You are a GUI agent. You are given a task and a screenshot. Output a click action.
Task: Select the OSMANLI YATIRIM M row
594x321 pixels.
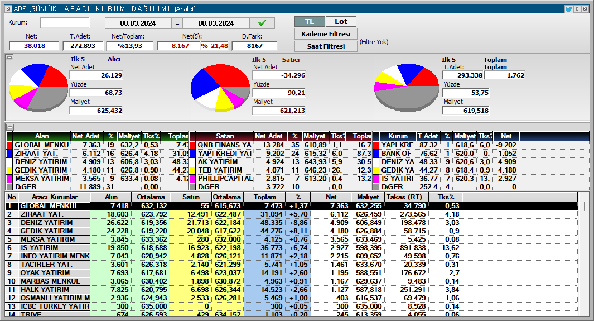(x=291, y=298)
